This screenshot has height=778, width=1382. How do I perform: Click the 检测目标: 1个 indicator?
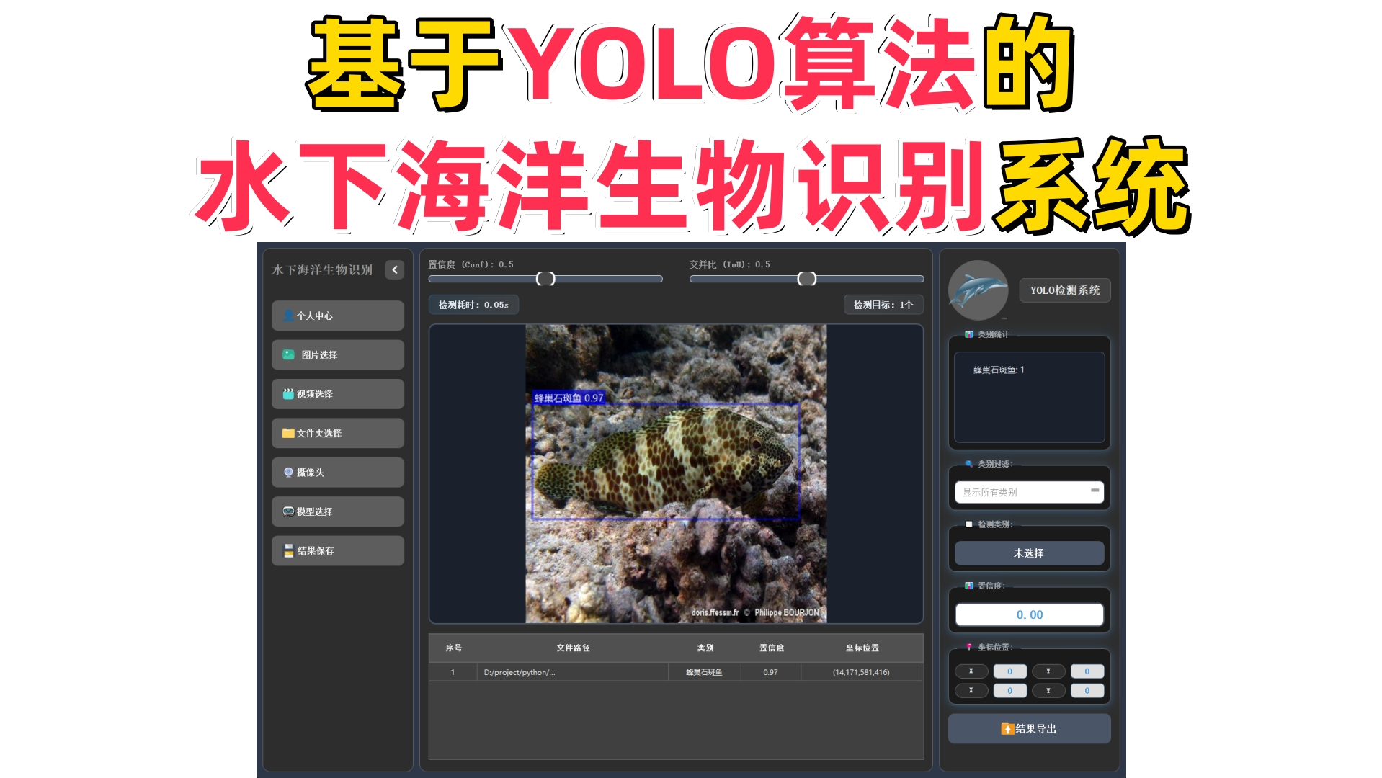click(882, 304)
